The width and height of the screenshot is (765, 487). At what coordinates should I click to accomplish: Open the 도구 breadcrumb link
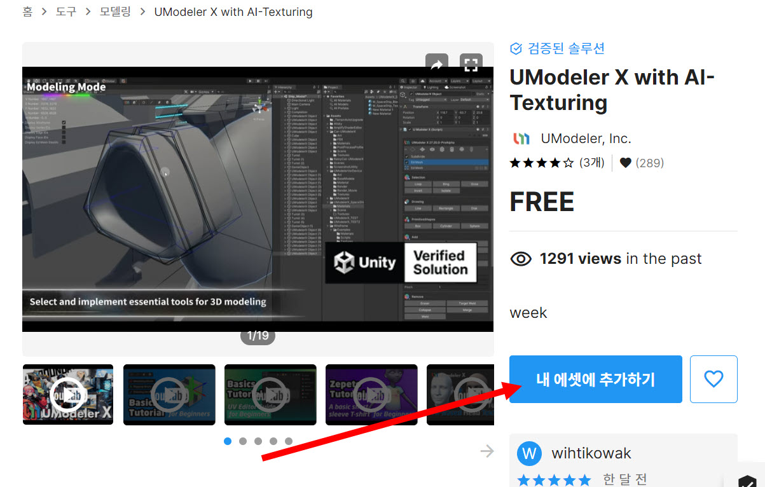coord(65,11)
